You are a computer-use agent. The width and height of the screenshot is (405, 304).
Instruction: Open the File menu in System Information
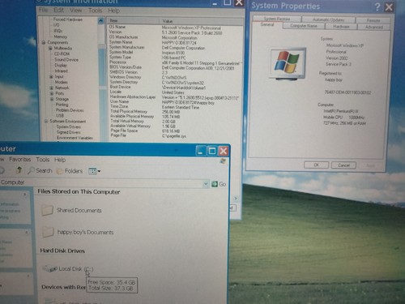(x=43, y=11)
